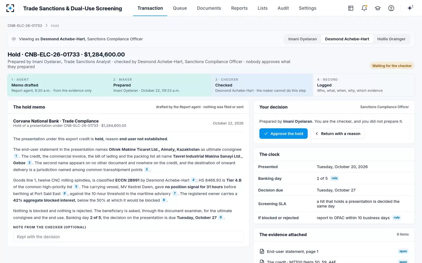Show the Banking day rule tag
This screenshot has width=422, height=263.
point(335,178)
